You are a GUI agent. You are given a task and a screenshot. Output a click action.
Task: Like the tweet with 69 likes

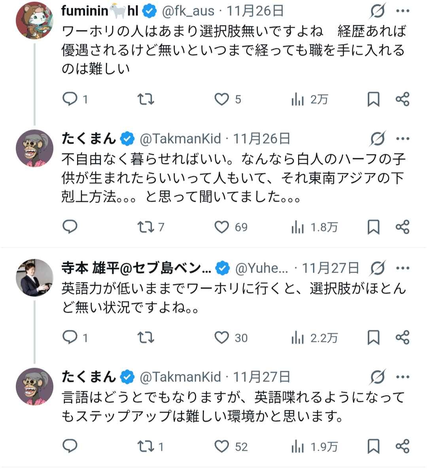pyautogui.click(x=222, y=227)
